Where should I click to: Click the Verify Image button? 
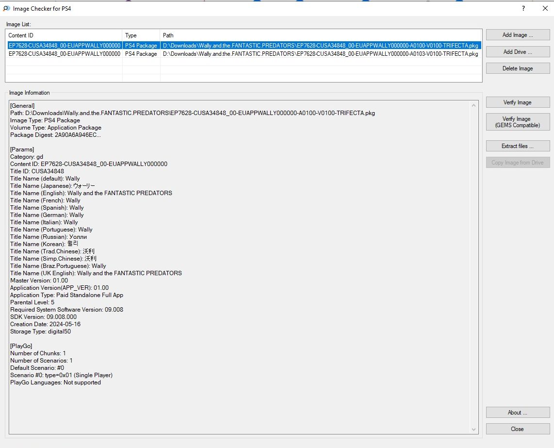point(518,102)
